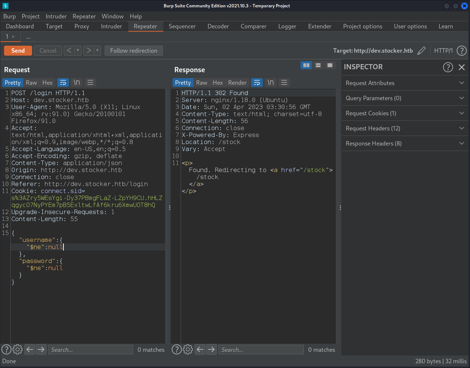Toggle word wrap in the Response editor
The image size is (470, 368).
(257, 83)
